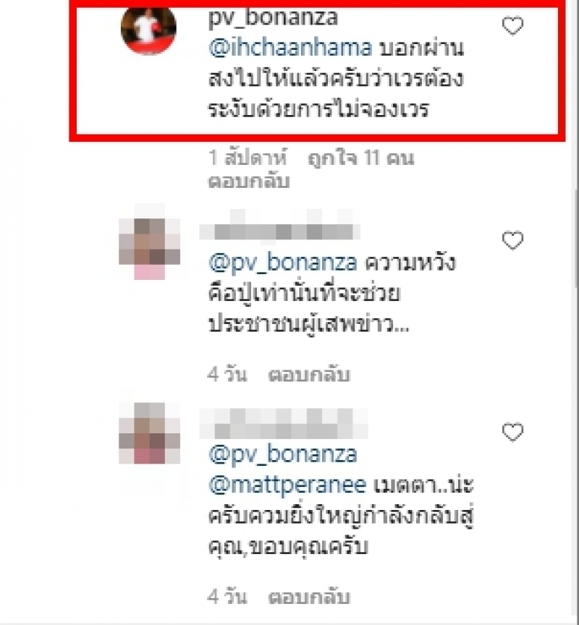Click the 1 สัปดาห์ timestamp

click(x=248, y=158)
